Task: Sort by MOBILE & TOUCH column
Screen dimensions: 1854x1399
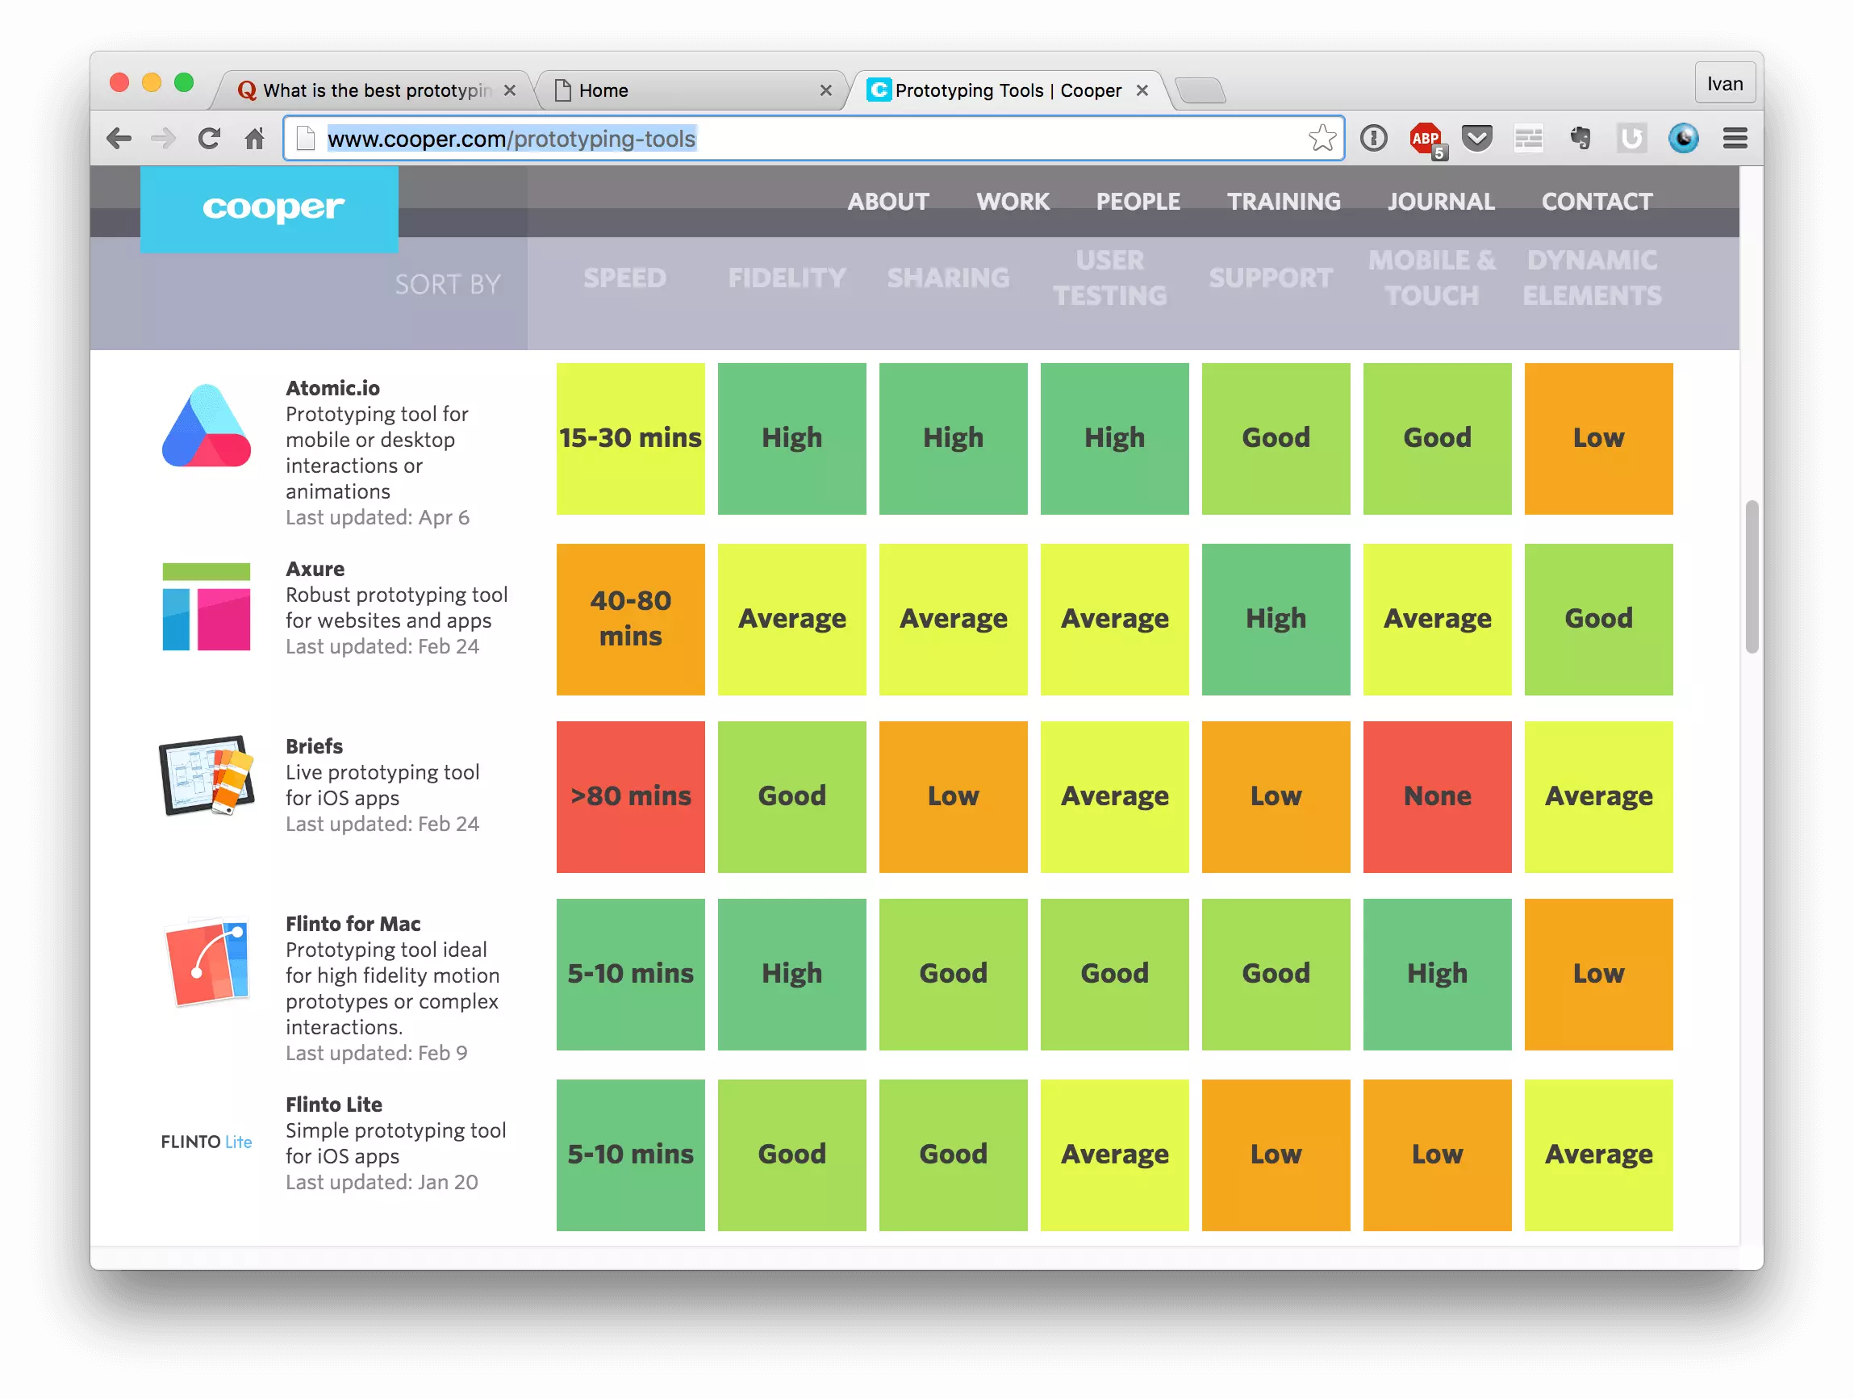Action: (x=1431, y=278)
